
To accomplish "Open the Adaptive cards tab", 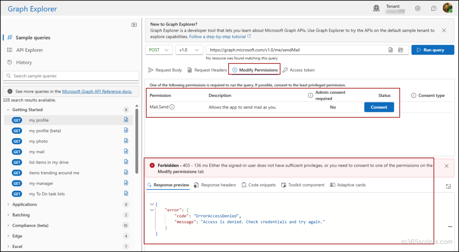I will point(348,185).
